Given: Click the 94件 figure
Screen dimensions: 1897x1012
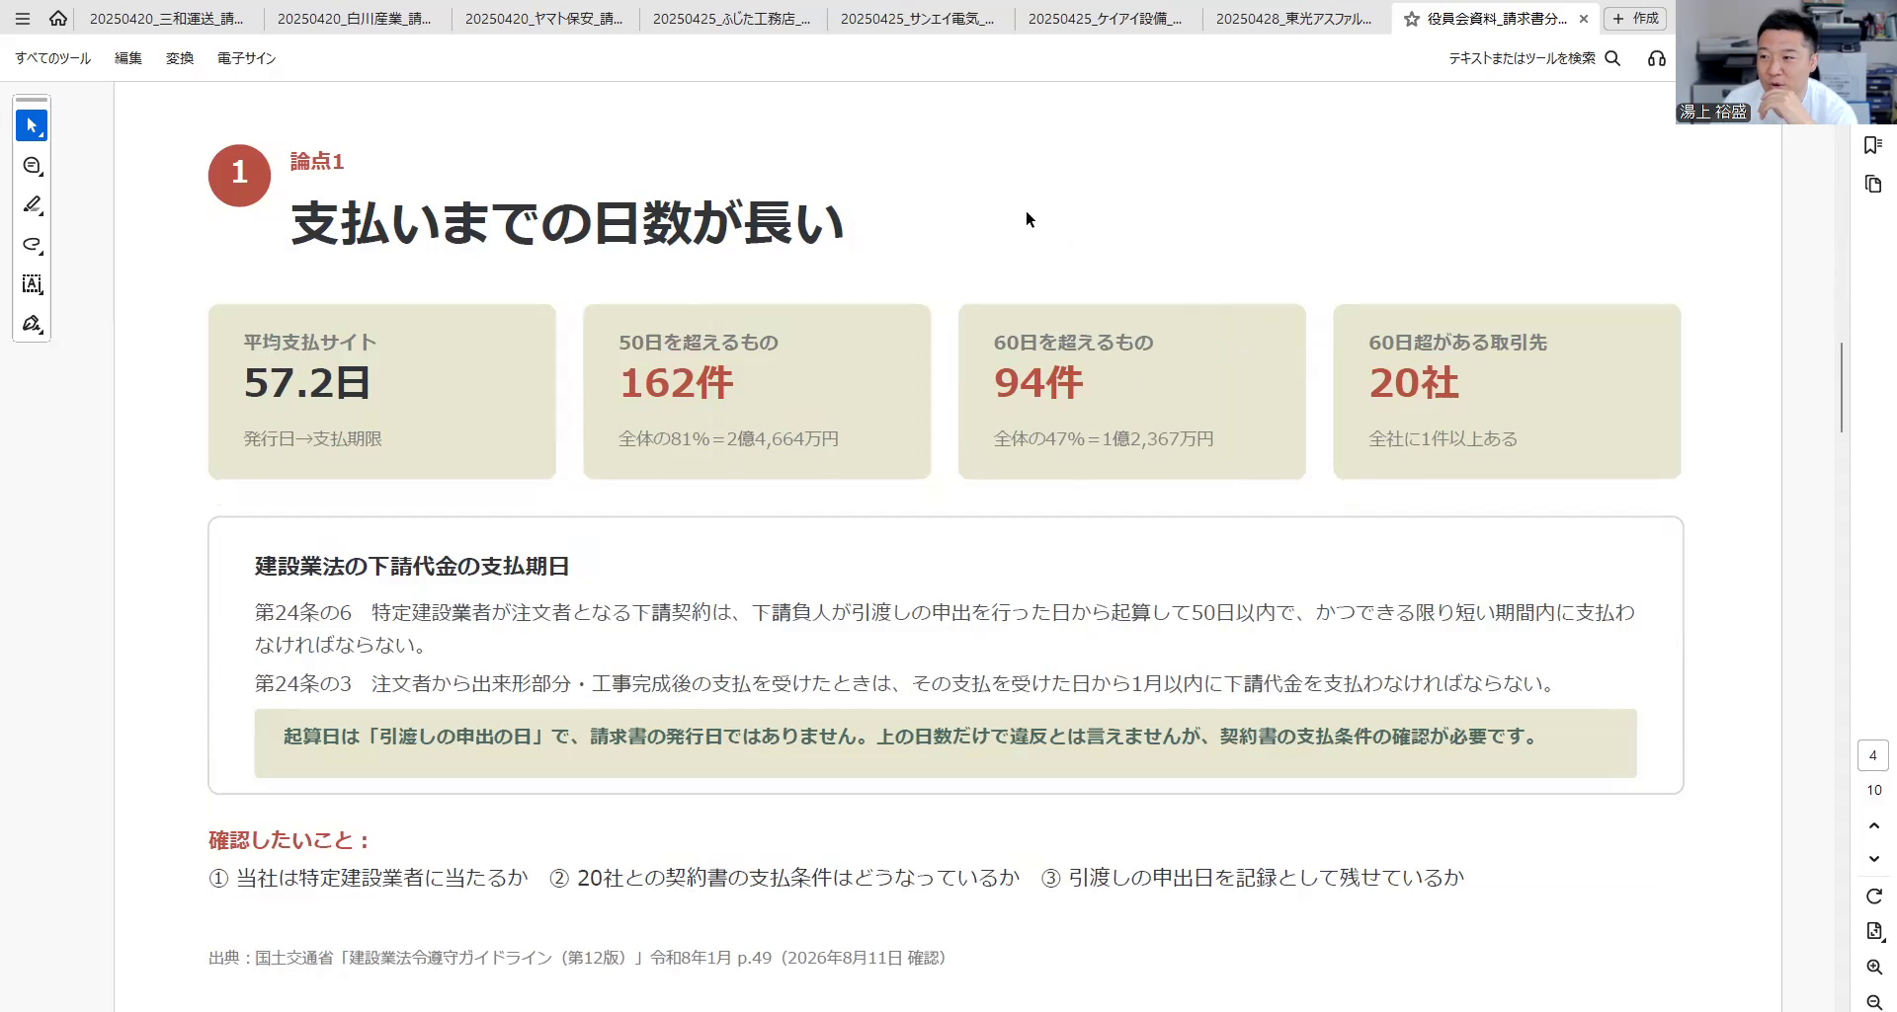Looking at the screenshot, I should 1038,383.
